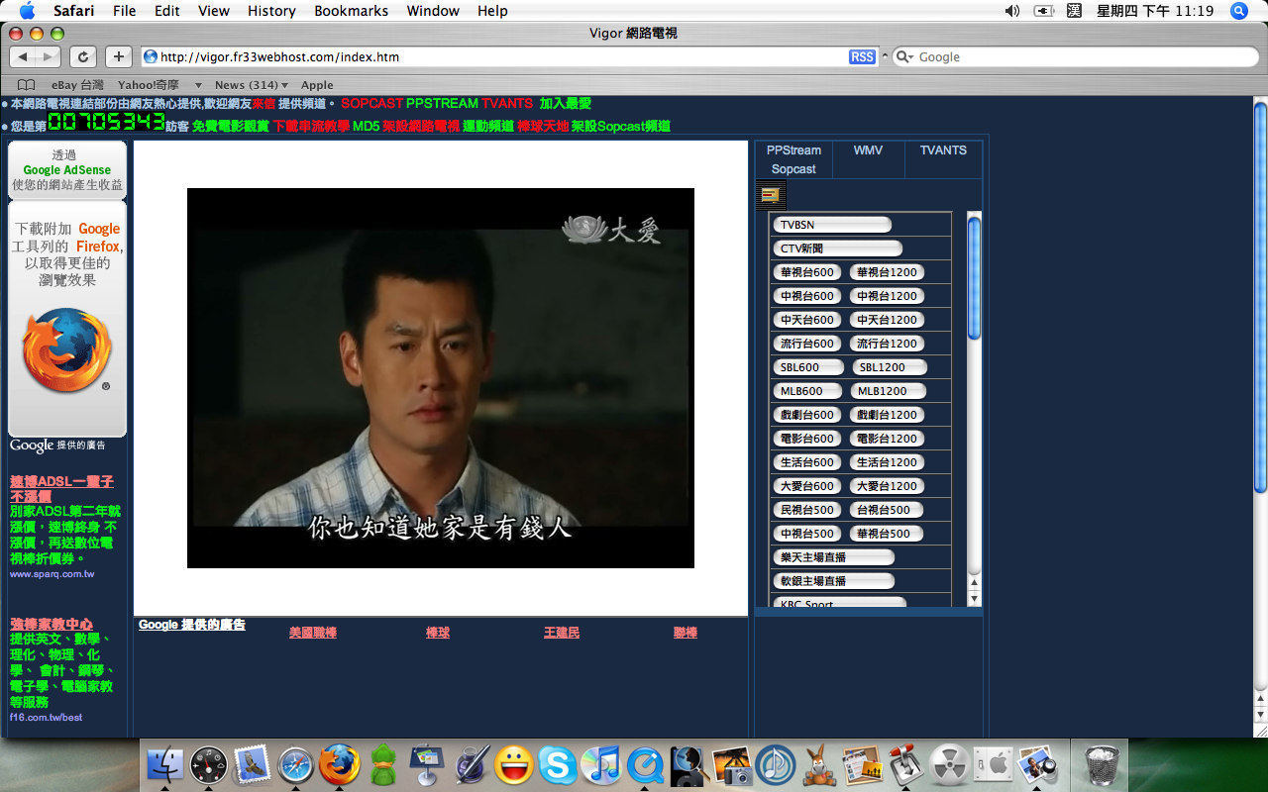The width and height of the screenshot is (1268, 792).
Task: Open the Window menu
Action: pyautogui.click(x=433, y=11)
